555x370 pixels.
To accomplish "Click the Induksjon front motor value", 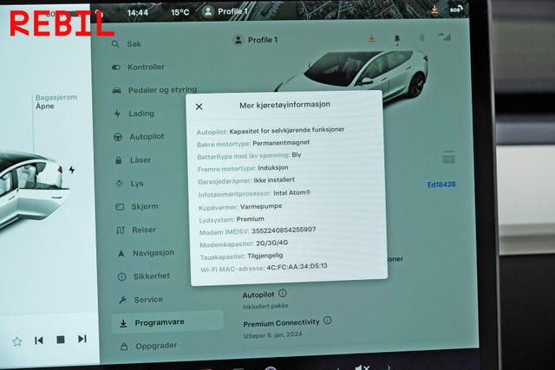I will pos(273,167).
